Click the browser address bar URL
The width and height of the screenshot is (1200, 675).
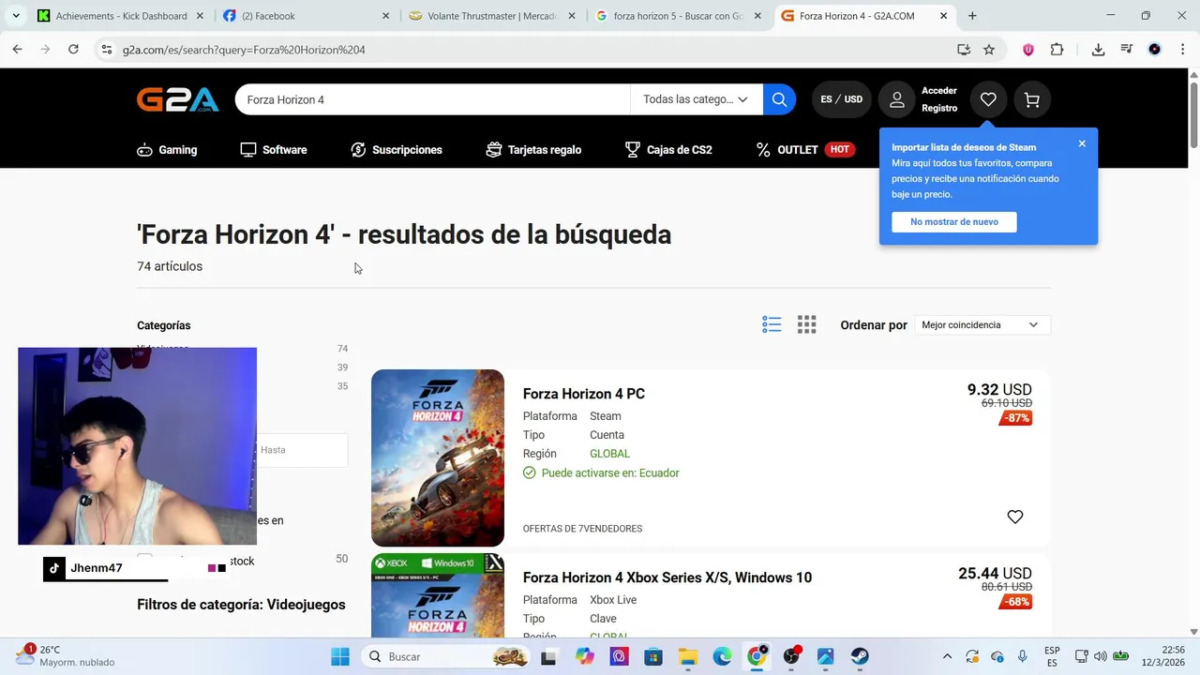244,50
